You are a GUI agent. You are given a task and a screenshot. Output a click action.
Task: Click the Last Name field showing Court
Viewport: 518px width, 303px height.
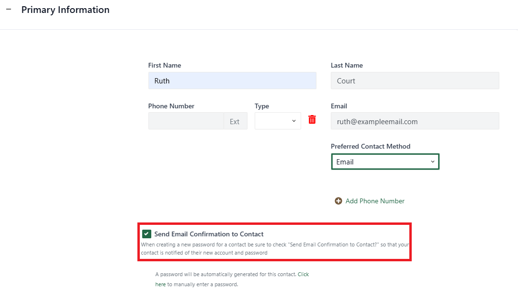pyautogui.click(x=415, y=81)
